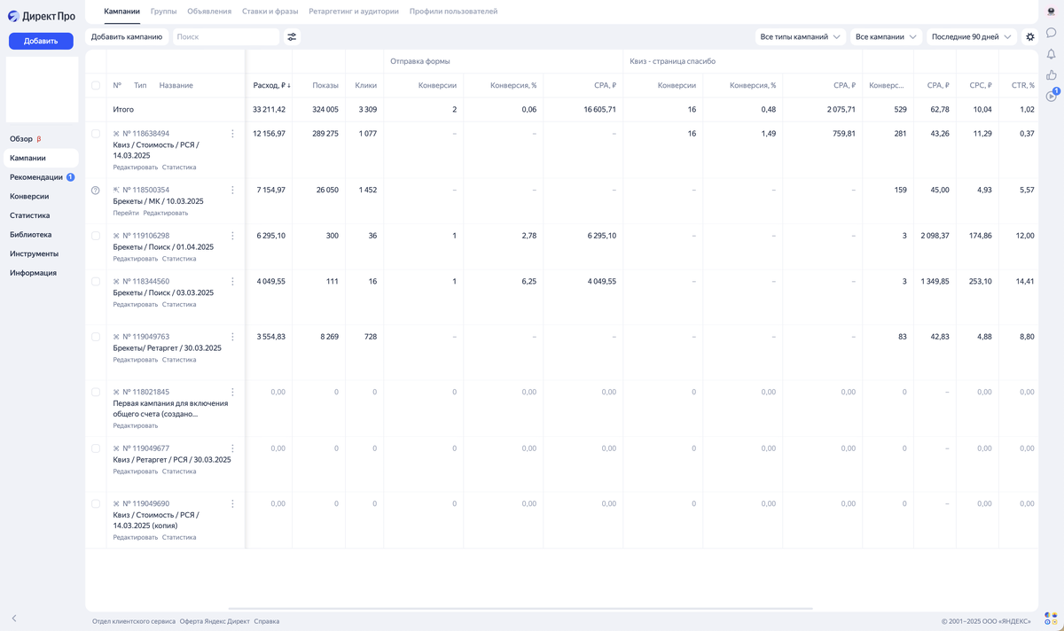Viewport: 1064px width, 631px height.
Task: Open Статистика in the sidebar
Action: click(42, 215)
